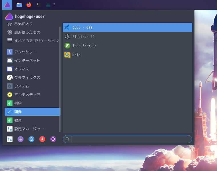Show すべてのアプリケーション list
217x171 pixels.
click(32, 41)
